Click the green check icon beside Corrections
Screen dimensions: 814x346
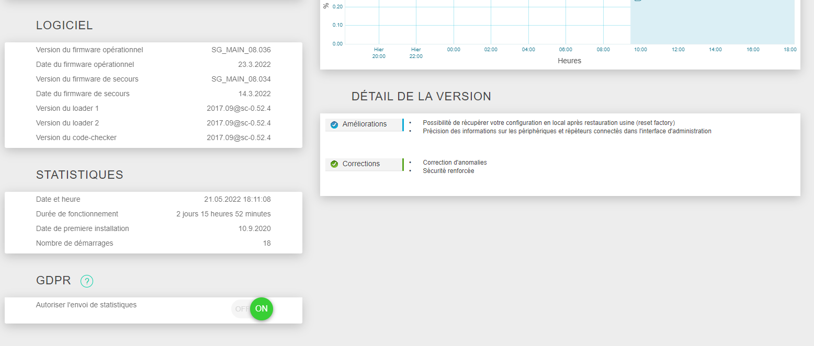[x=334, y=164]
